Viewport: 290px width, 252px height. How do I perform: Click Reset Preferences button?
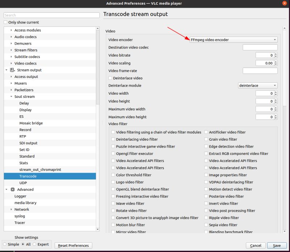(x=73, y=245)
